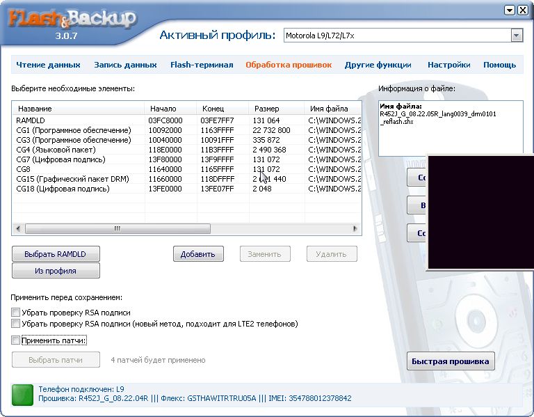The image size is (534, 417).
Task: Select CG4 (Языковой пакет) row
Action: 186,150
